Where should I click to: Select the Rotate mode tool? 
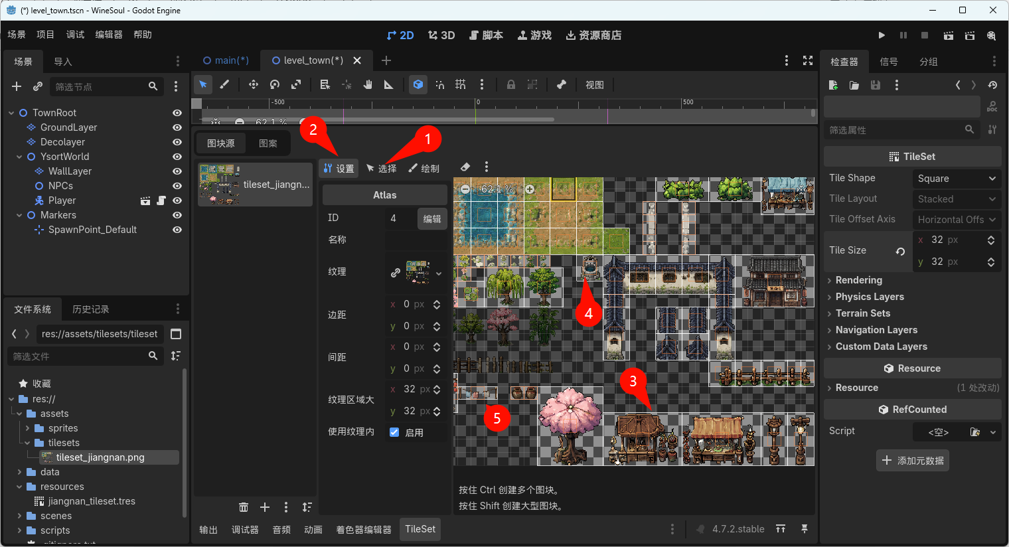click(275, 85)
